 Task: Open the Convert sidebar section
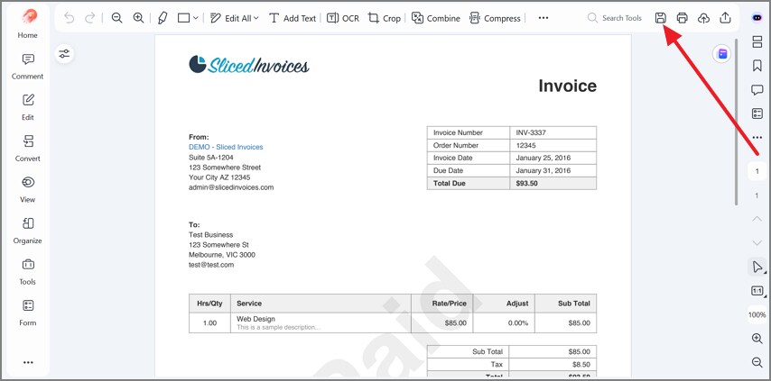click(27, 149)
